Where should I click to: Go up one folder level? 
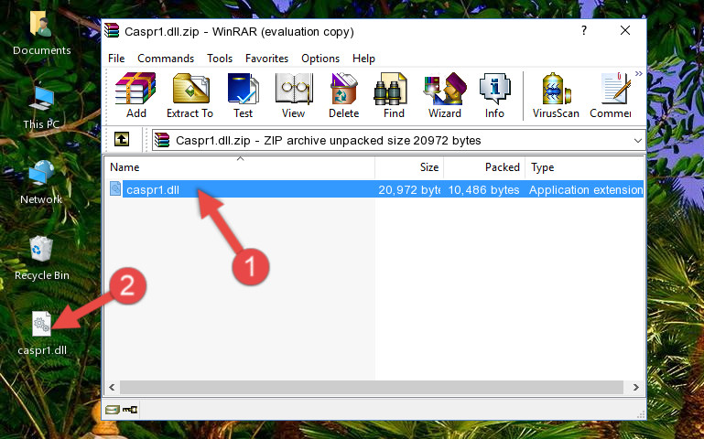point(122,139)
